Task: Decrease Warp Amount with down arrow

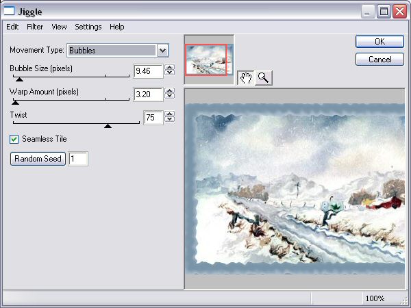Action: 170,96
